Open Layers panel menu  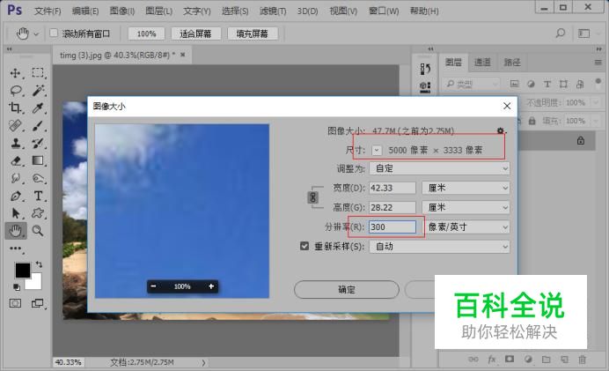click(x=598, y=63)
